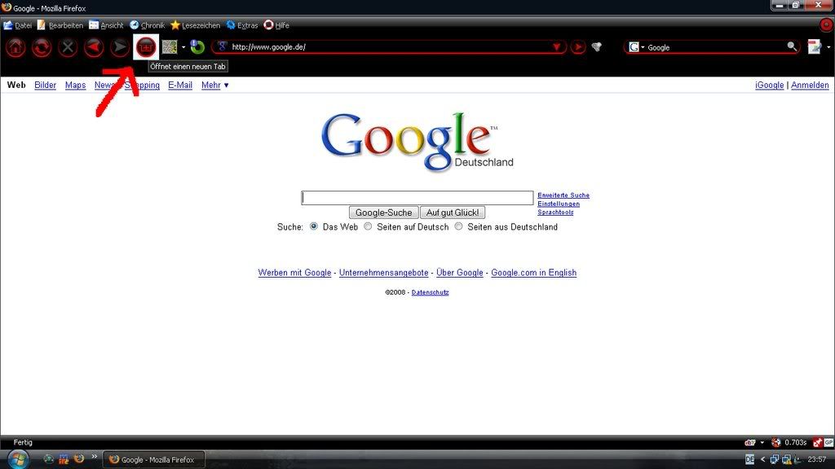The width and height of the screenshot is (835, 469).
Task: Select the Seiten aus Deutschland radio button
Action: (458, 226)
